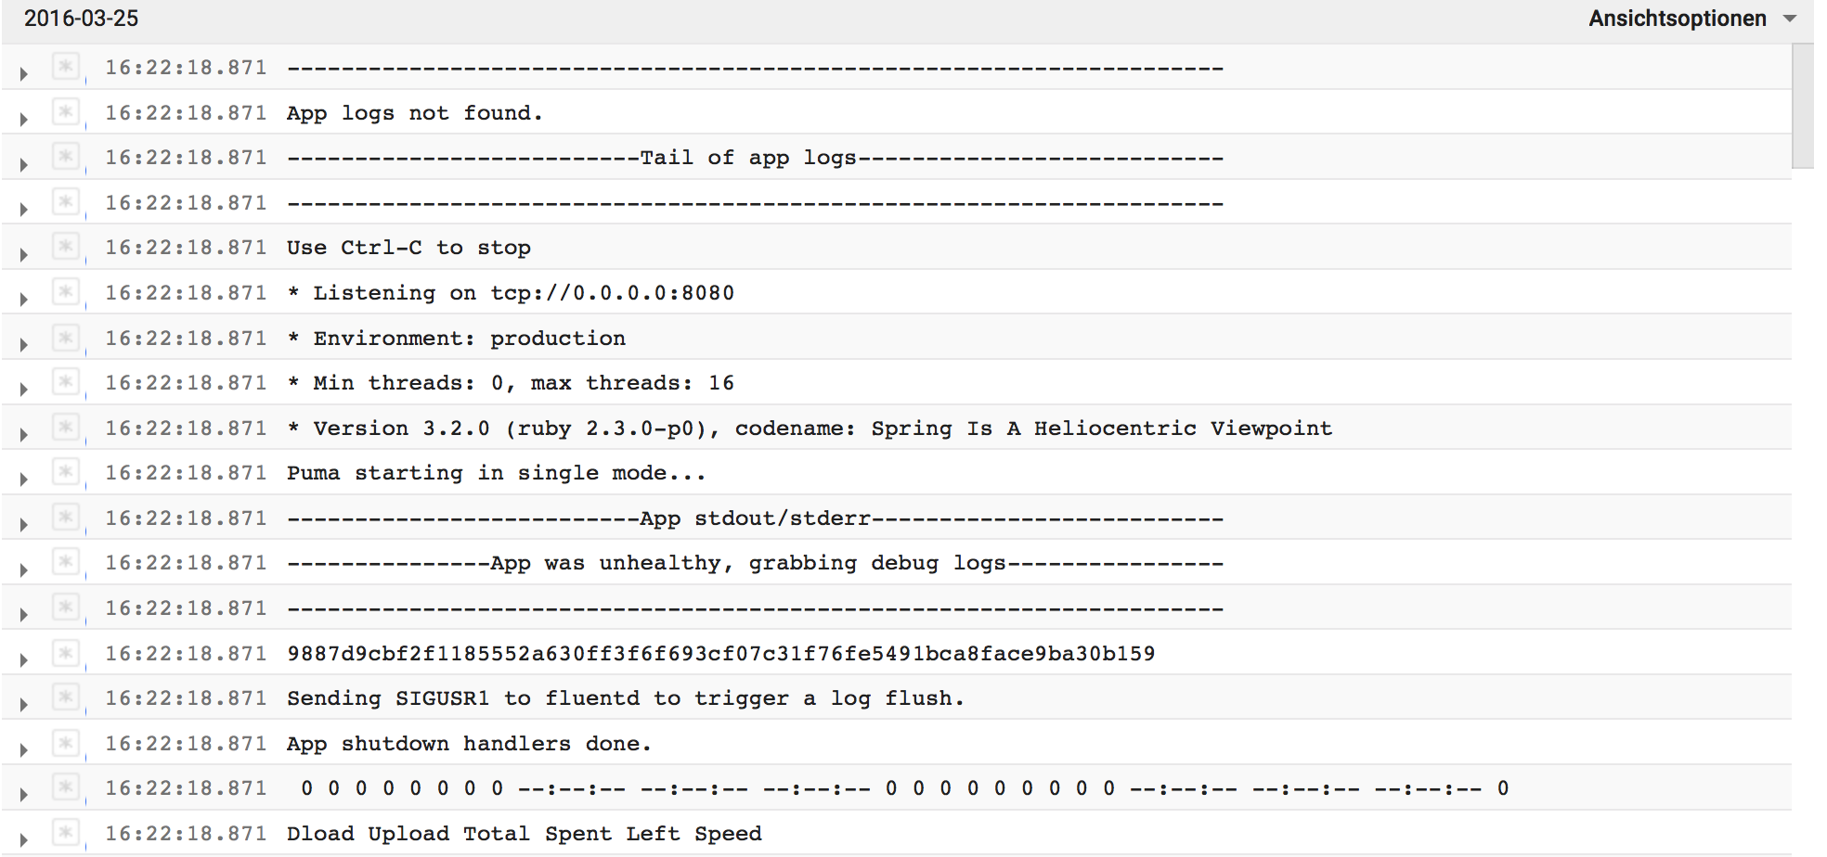Click severity icon for "Environment: production" entry
Screen dimensions: 1827x857
pos(65,339)
